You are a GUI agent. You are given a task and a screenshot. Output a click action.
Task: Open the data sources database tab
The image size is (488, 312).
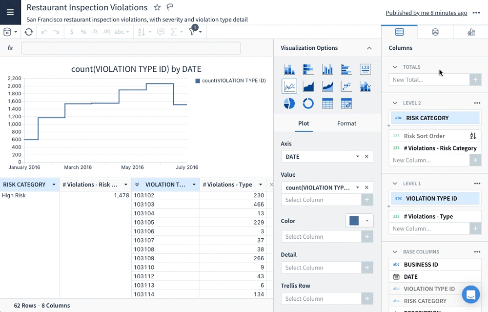coord(435,32)
